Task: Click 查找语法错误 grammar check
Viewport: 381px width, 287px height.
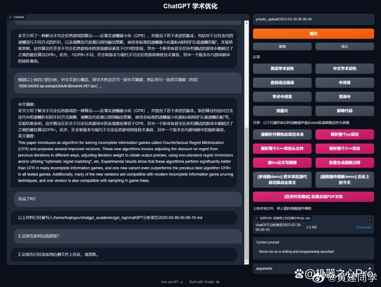Action: pyautogui.click(x=282, y=83)
